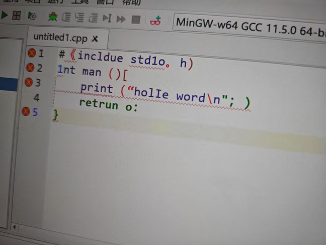The width and height of the screenshot is (326, 245).
Task: Close the untitled1.cpp tab
Action: pos(95,38)
